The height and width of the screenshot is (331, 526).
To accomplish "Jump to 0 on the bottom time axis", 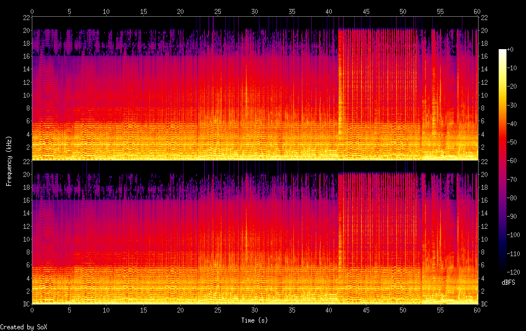I will pyautogui.click(x=32, y=310).
